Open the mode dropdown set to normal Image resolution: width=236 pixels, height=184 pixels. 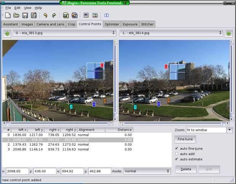click(147, 171)
